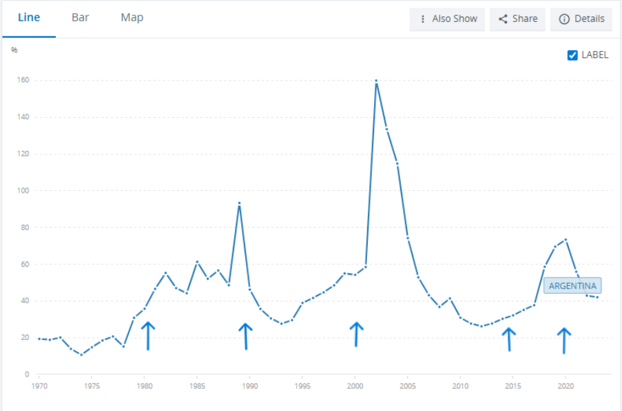Click the blue arrow near 2015
The image size is (622, 411).
point(509,339)
